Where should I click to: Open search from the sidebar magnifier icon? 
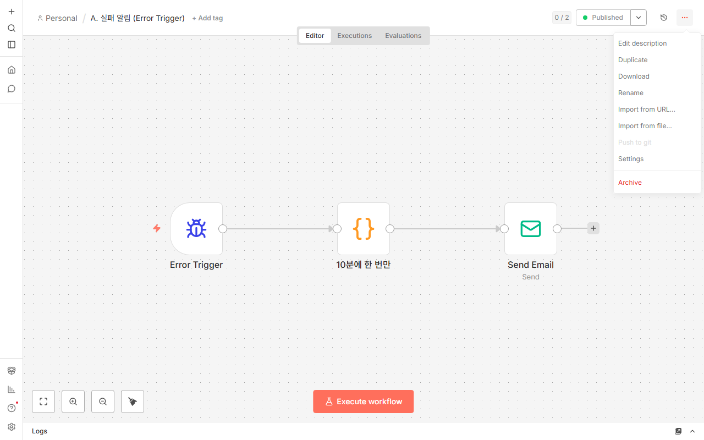(12, 28)
